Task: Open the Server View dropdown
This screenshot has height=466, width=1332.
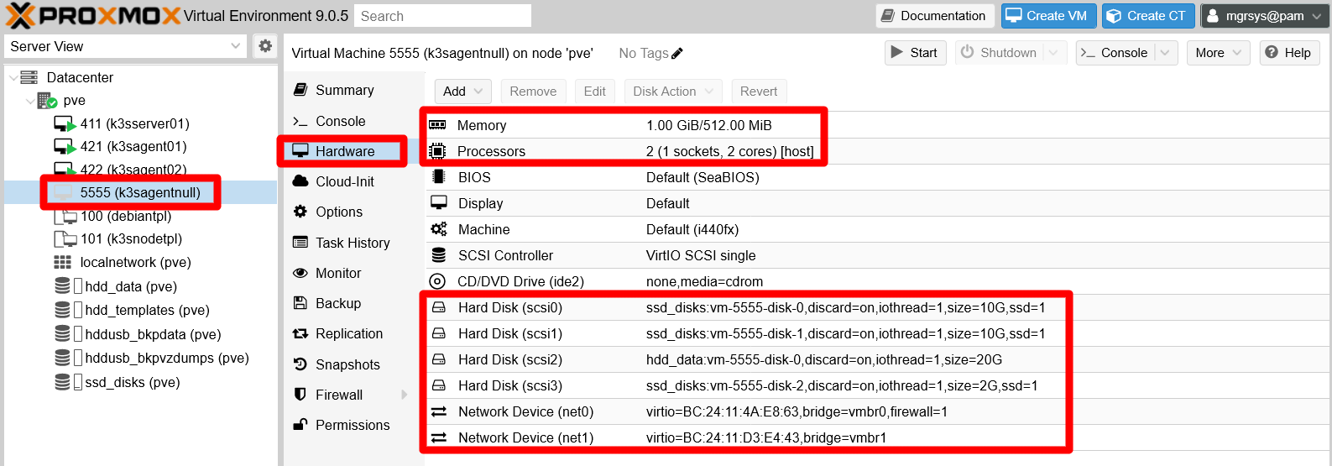Action: click(x=236, y=46)
